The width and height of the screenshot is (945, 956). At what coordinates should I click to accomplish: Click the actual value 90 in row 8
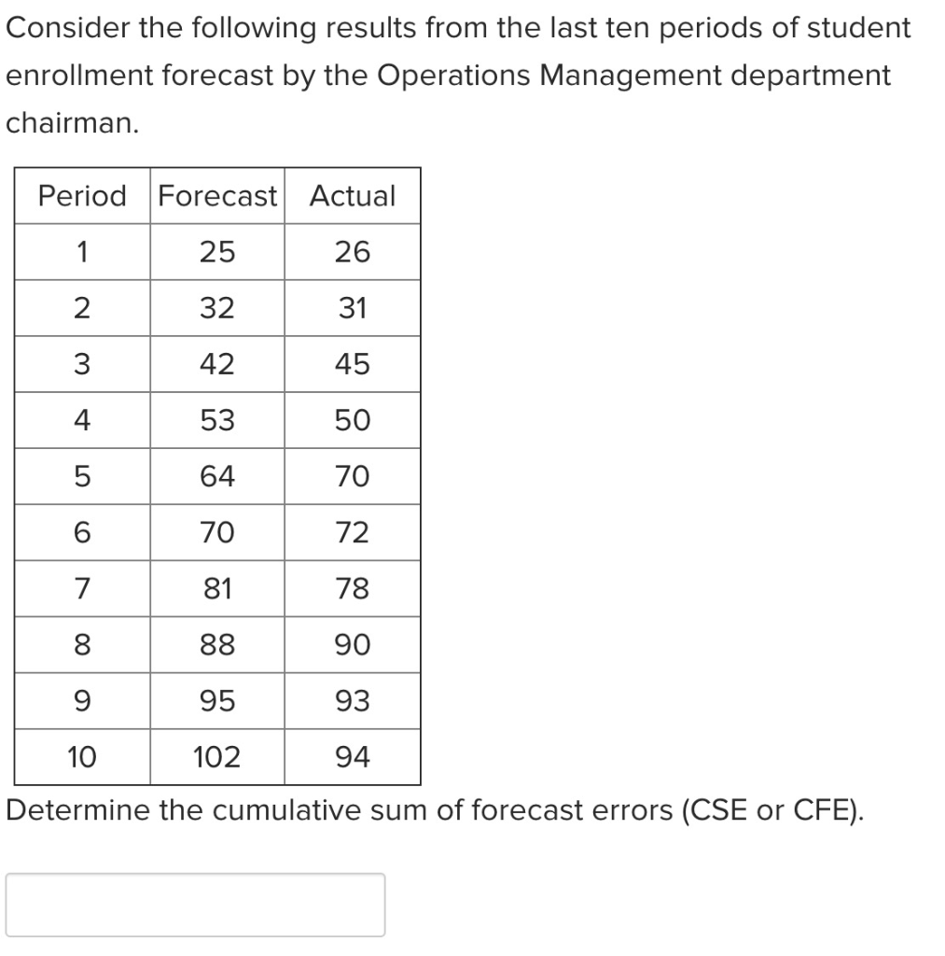click(x=353, y=644)
